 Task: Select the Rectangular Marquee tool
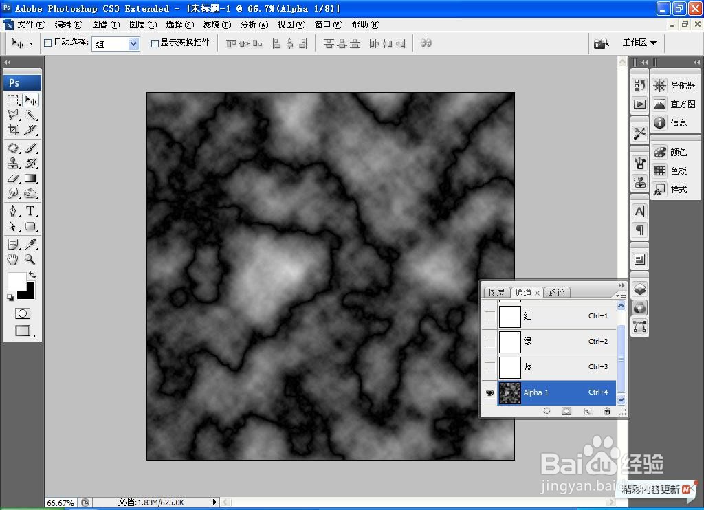pyautogui.click(x=14, y=100)
